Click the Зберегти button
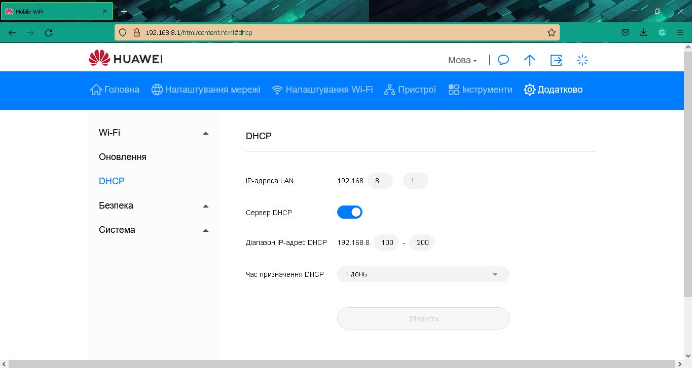Screen dimensions: 692x368 (423, 318)
